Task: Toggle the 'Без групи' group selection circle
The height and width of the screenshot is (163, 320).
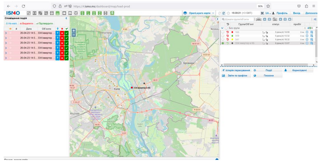Action: (x=226, y=28)
